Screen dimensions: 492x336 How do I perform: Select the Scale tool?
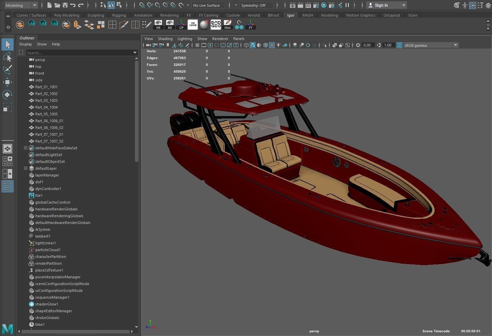[x=7, y=107]
